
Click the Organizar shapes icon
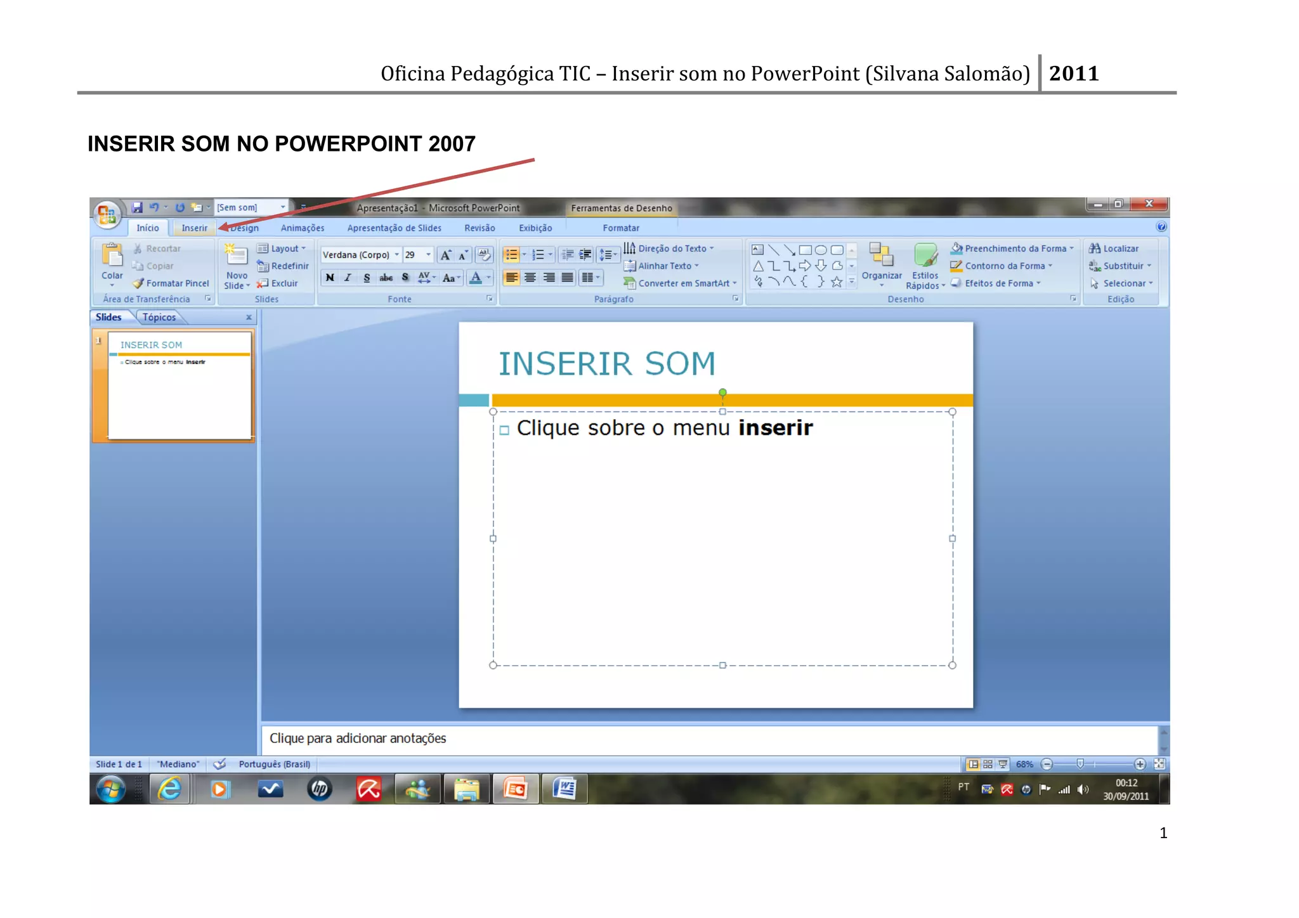(881, 255)
